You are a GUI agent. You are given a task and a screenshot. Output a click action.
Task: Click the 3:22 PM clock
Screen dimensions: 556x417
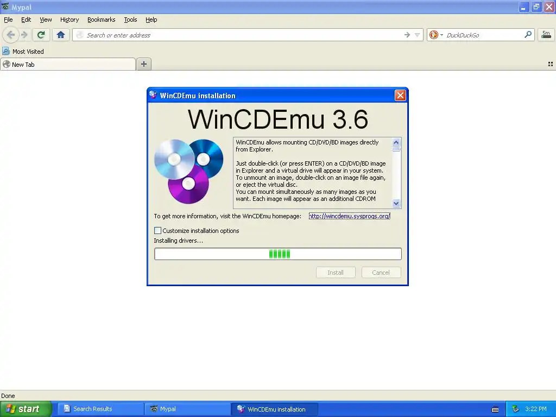tap(536, 409)
